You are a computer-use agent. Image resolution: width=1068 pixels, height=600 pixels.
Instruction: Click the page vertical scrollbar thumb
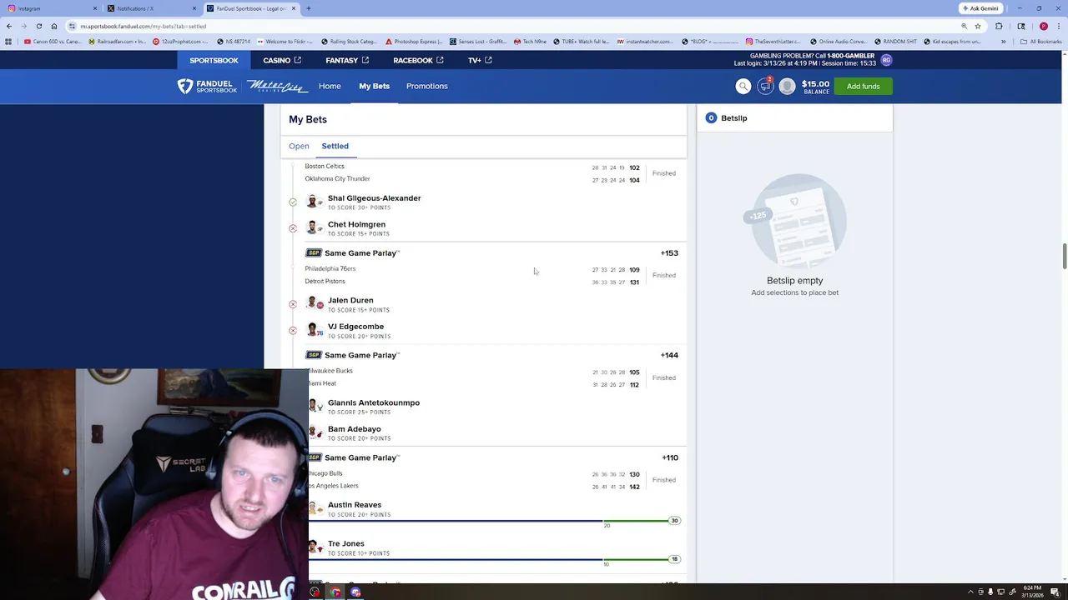(1064, 256)
